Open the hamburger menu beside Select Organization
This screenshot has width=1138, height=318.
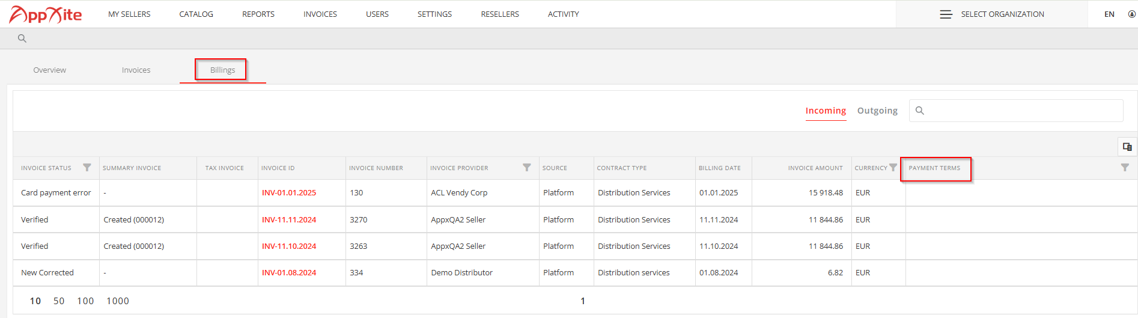click(946, 14)
